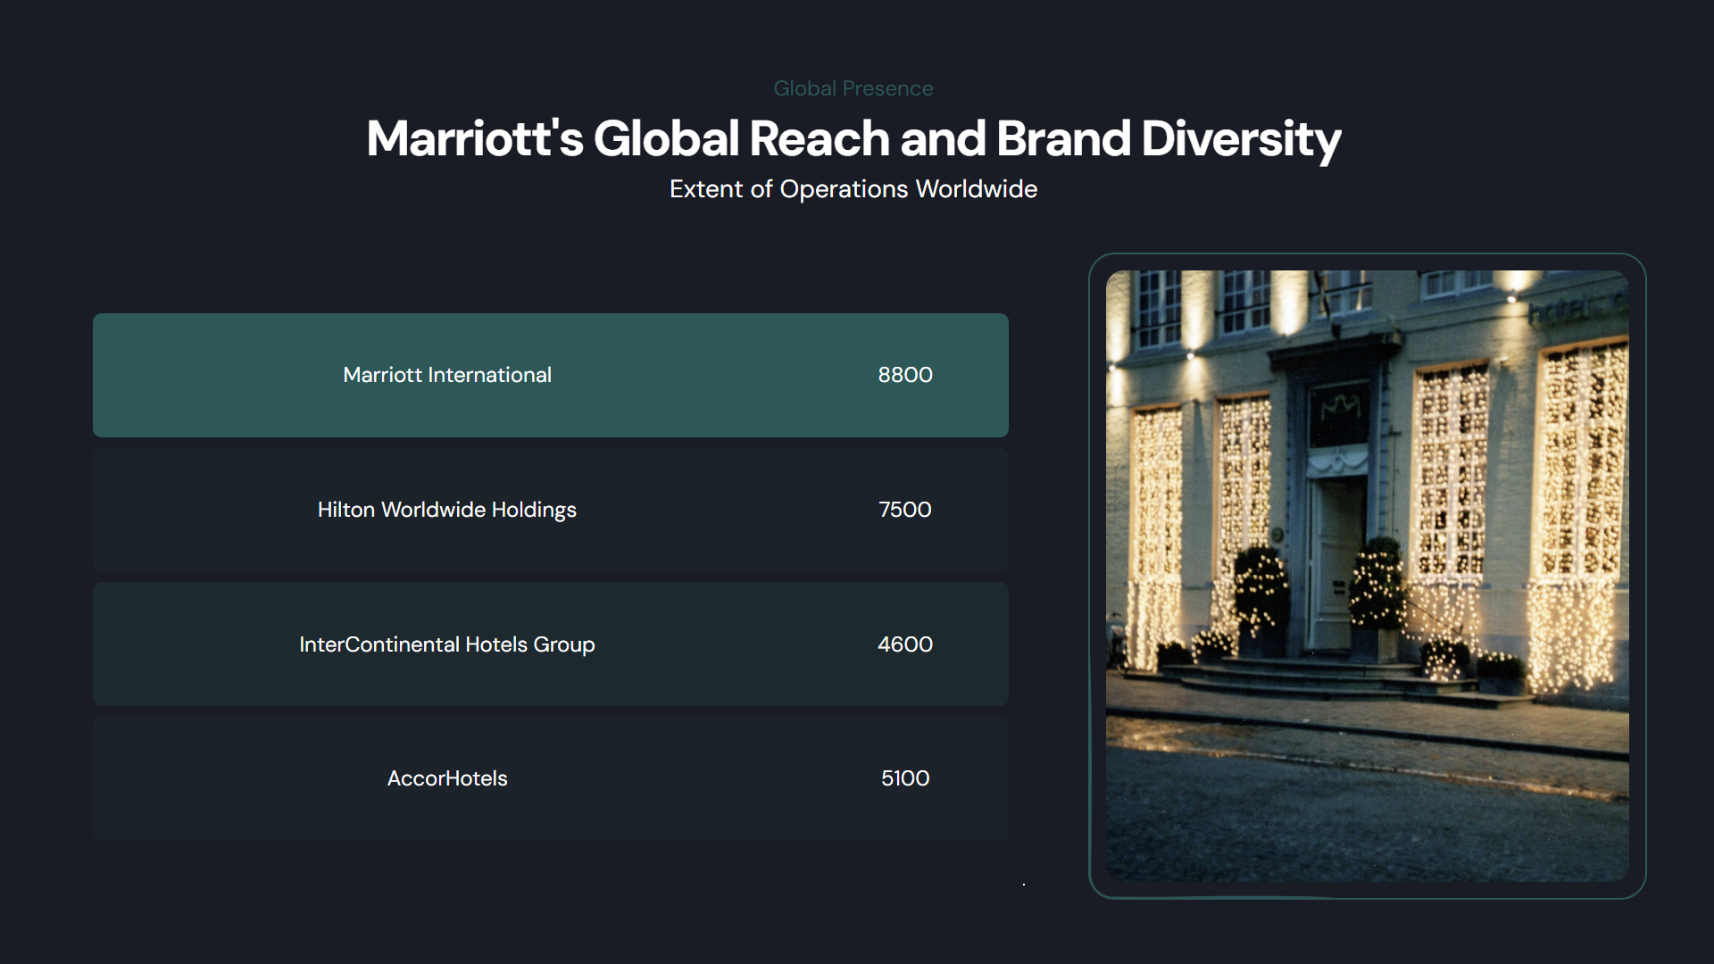Click the word 'Marriott's' in the heading
Image resolution: width=1714 pixels, height=964 pixels.
(474, 139)
